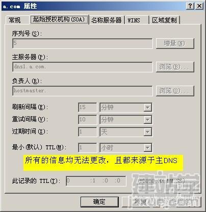Screen dimensions: 206x212
Task: Click 浏览 button next to 负责人
Action: pyautogui.click(x=175, y=91)
